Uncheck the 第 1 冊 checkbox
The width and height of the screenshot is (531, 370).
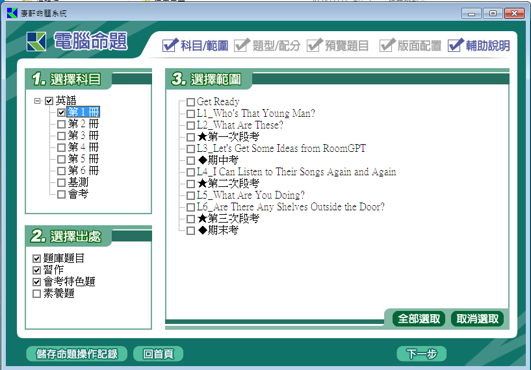click(x=61, y=112)
